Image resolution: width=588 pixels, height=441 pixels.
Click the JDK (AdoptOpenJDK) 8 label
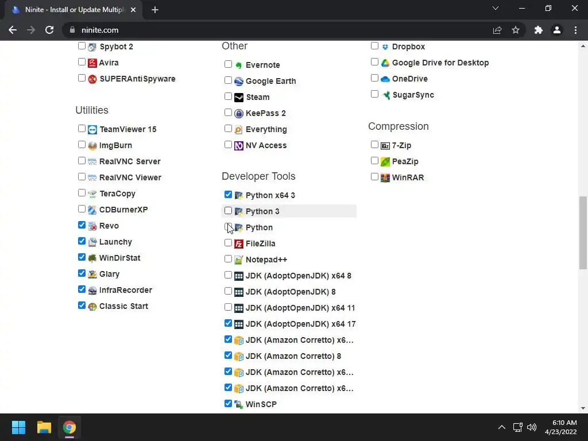click(x=291, y=292)
